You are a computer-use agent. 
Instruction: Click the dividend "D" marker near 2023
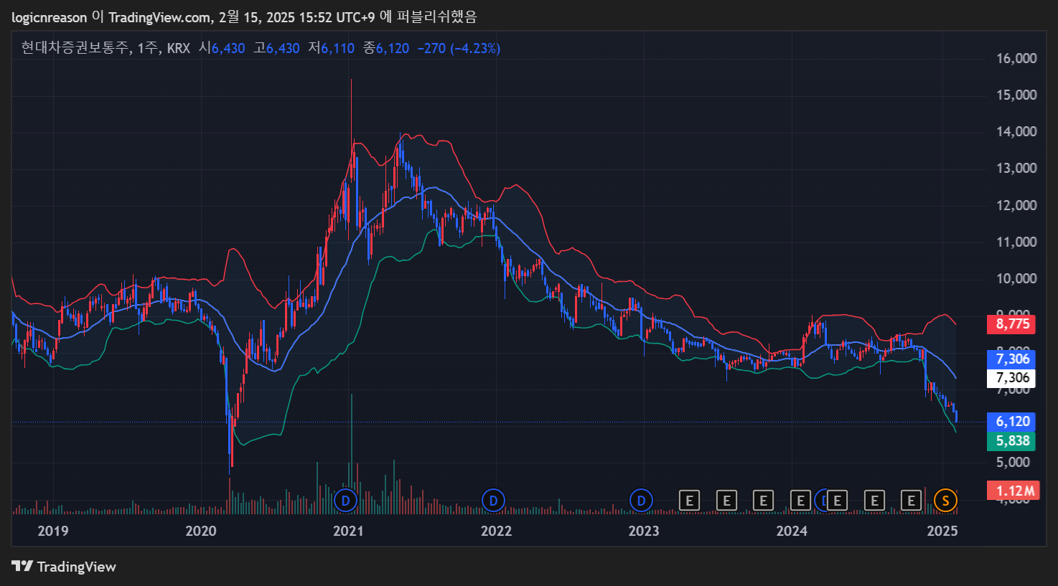coord(641,501)
